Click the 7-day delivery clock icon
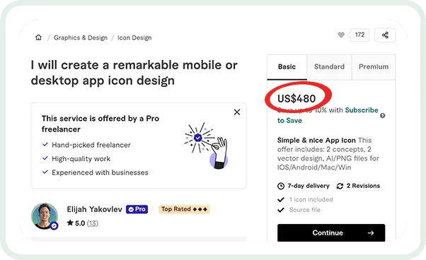426x260 pixels. pos(281,186)
